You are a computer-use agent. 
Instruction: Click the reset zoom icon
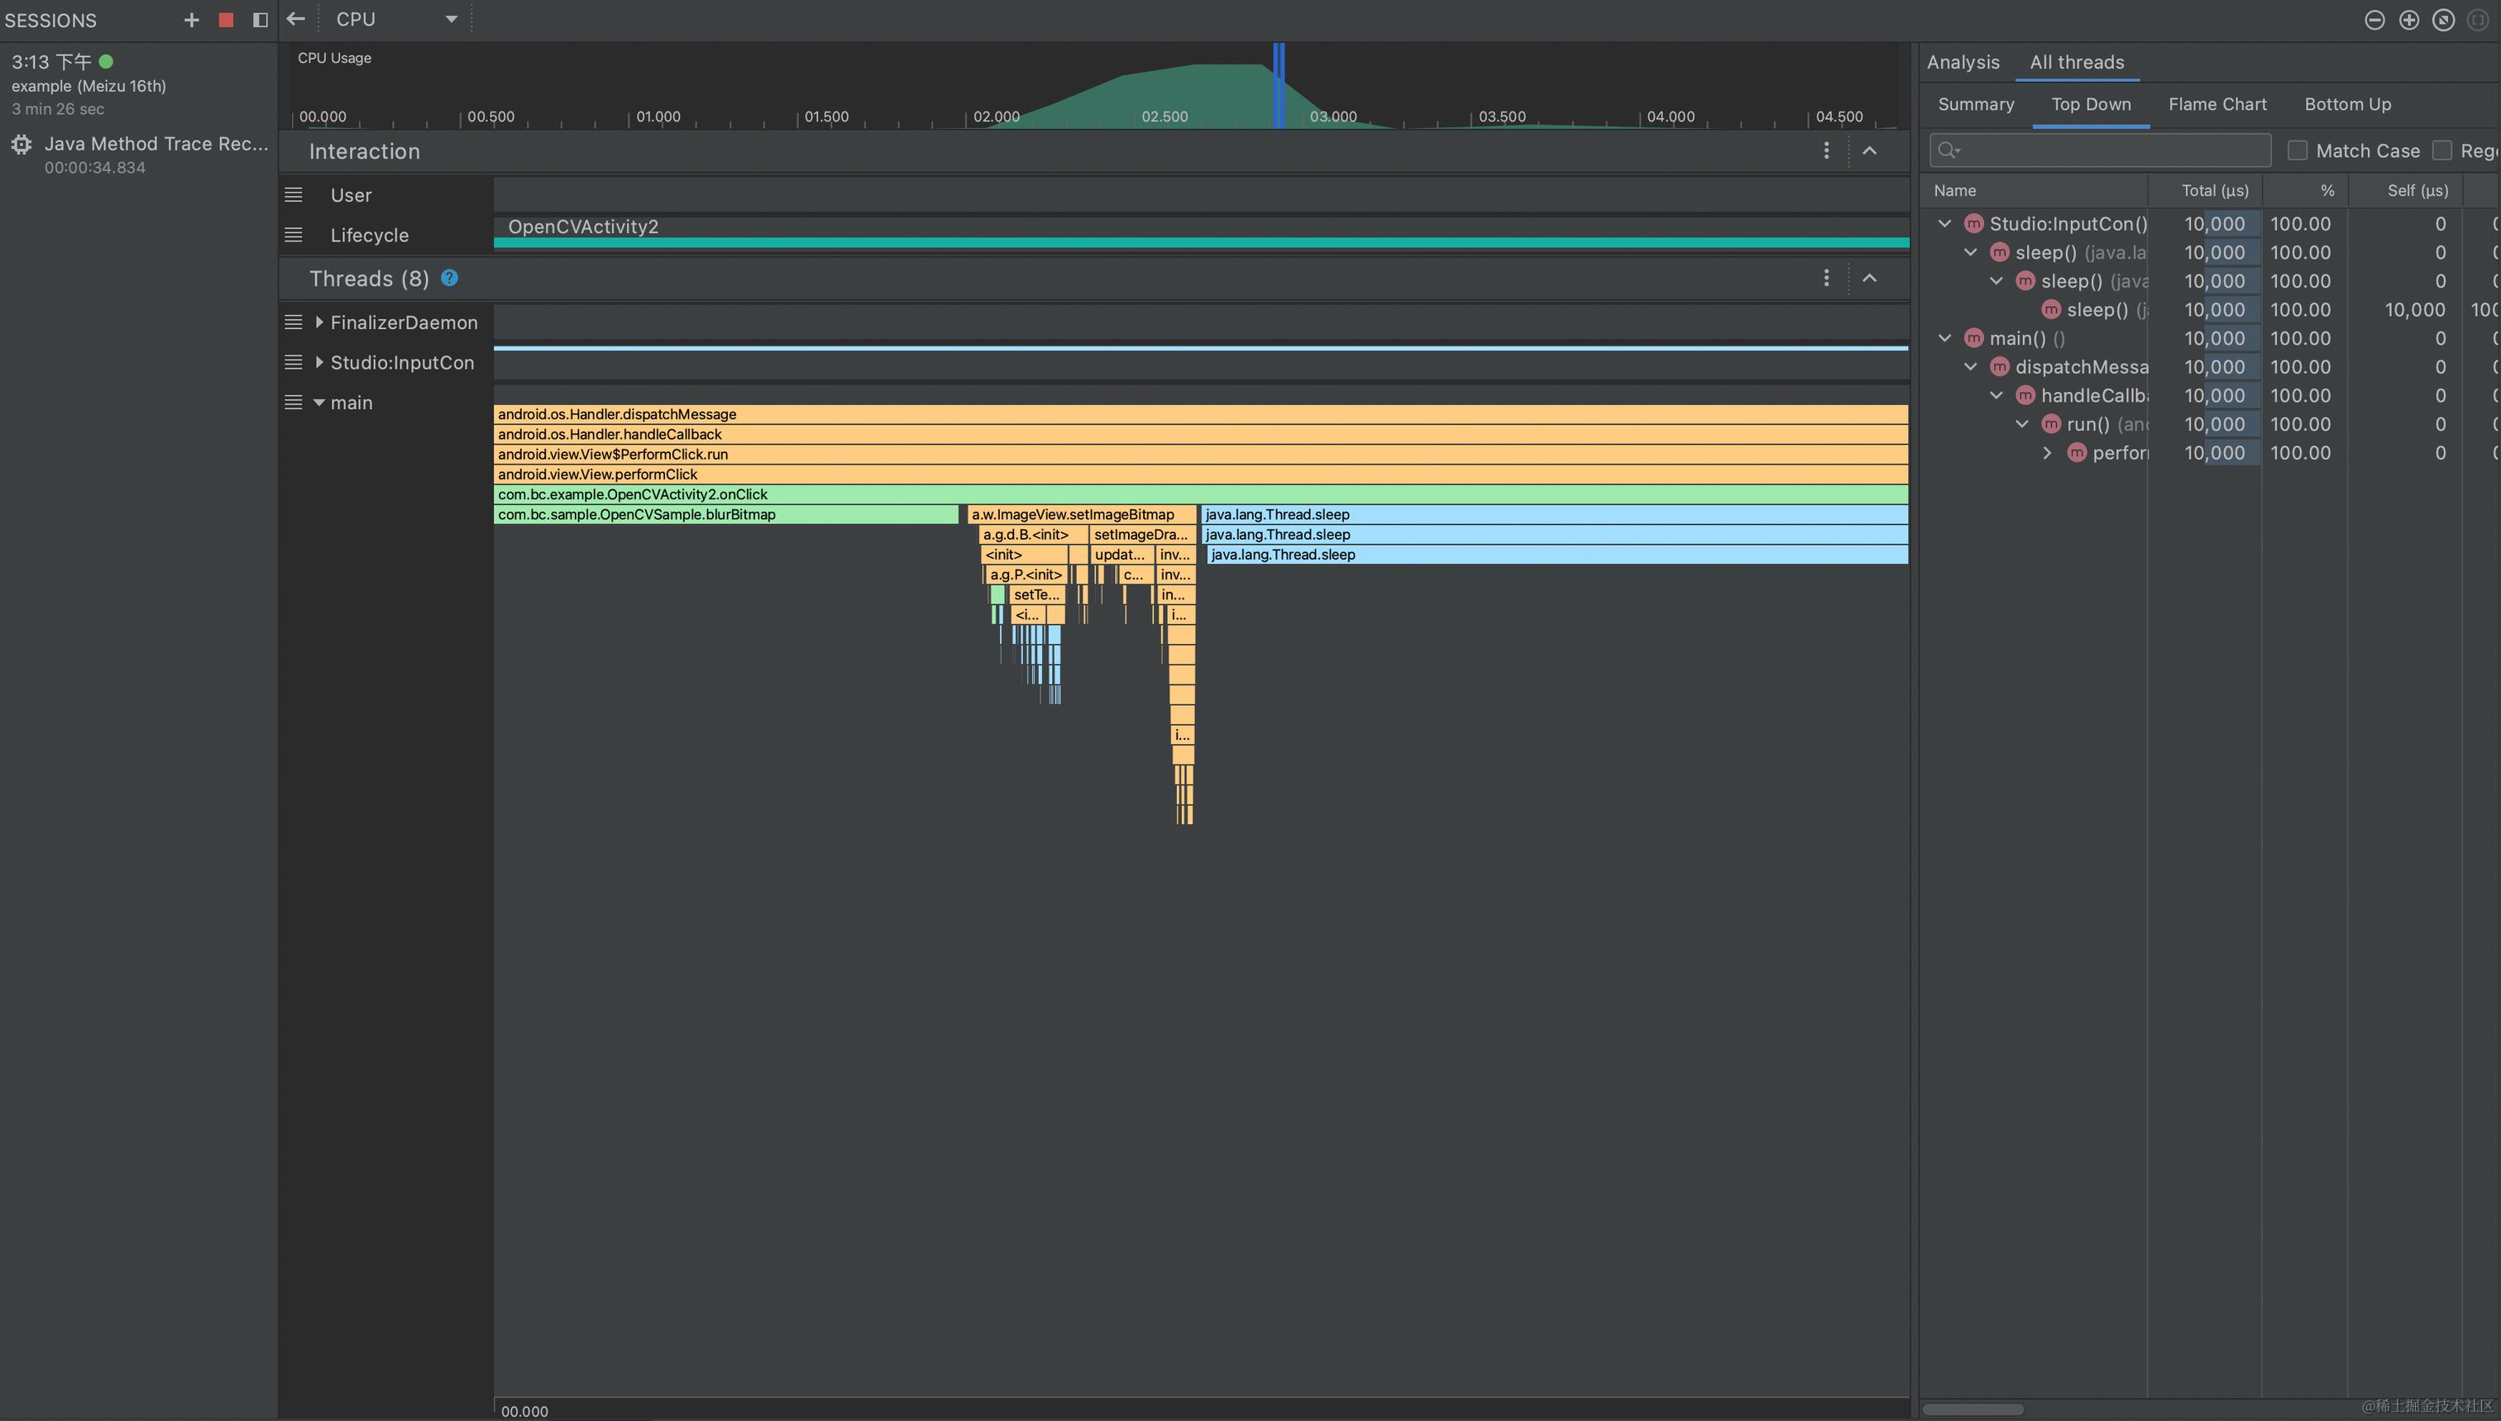click(2443, 20)
